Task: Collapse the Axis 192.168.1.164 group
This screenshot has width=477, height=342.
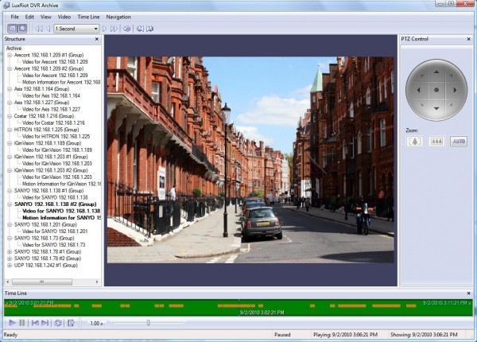Action: [9, 89]
